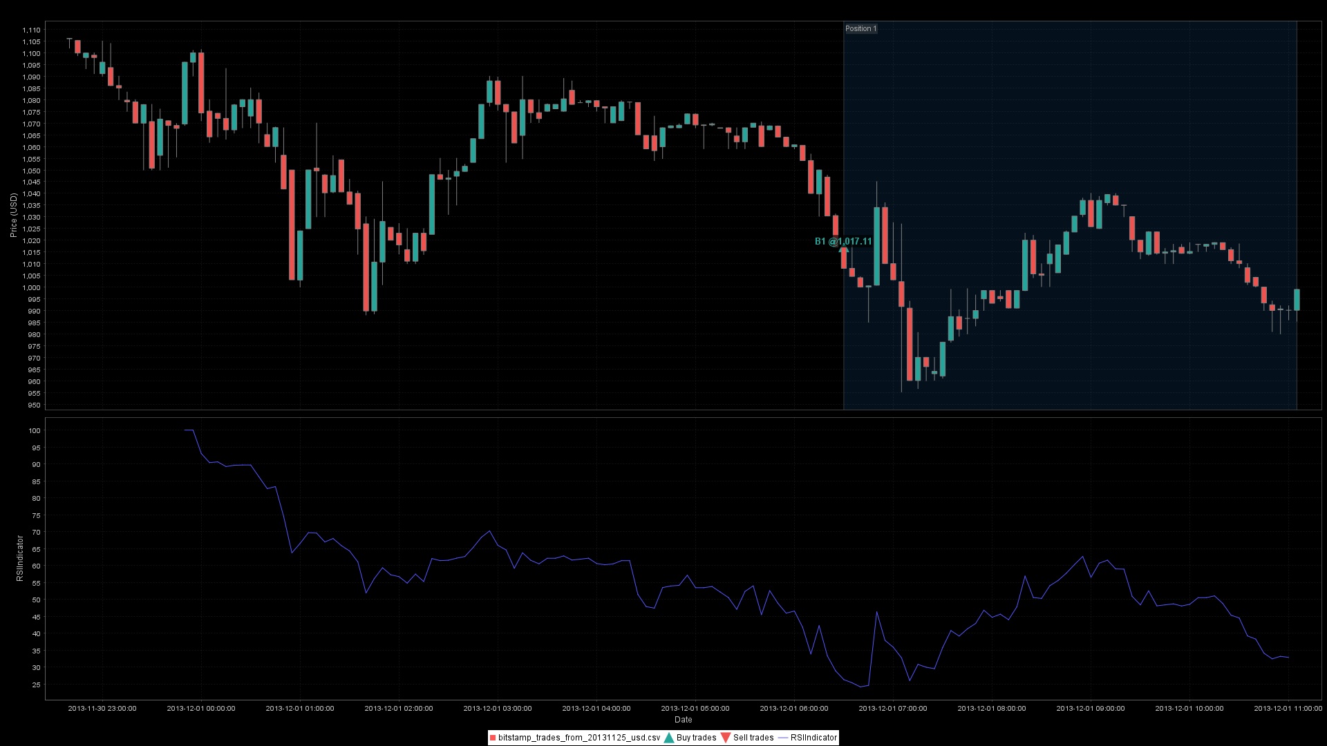Select the Position 1 label
Viewport: 1327px width, 746px height.
click(x=860, y=28)
